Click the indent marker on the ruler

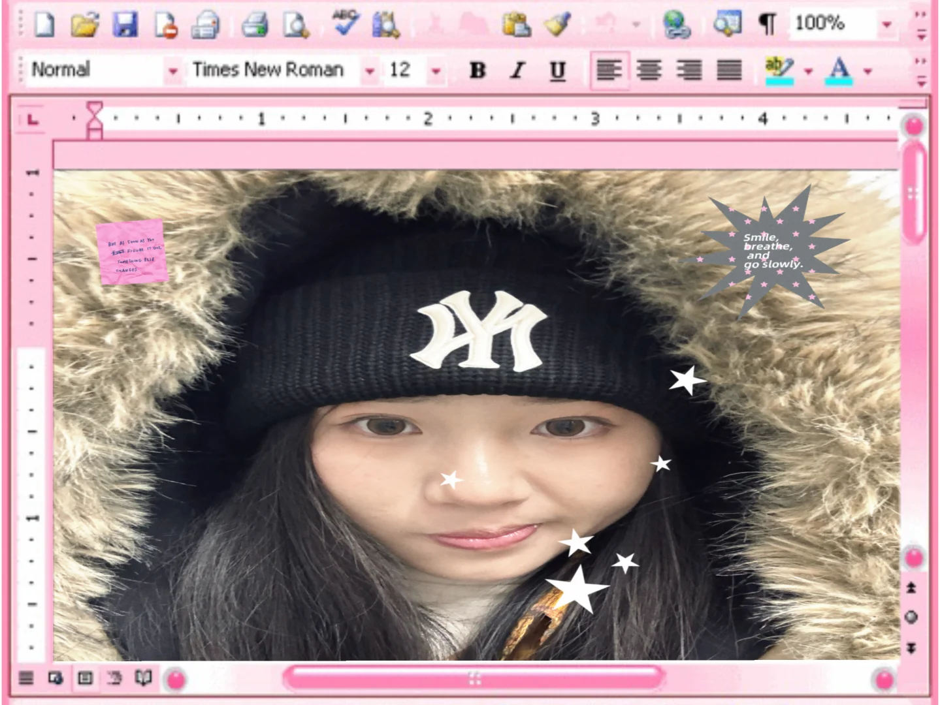coord(95,119)
